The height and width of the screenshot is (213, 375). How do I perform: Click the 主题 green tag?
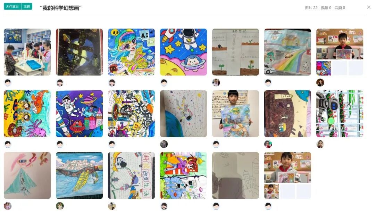(27, 7)
